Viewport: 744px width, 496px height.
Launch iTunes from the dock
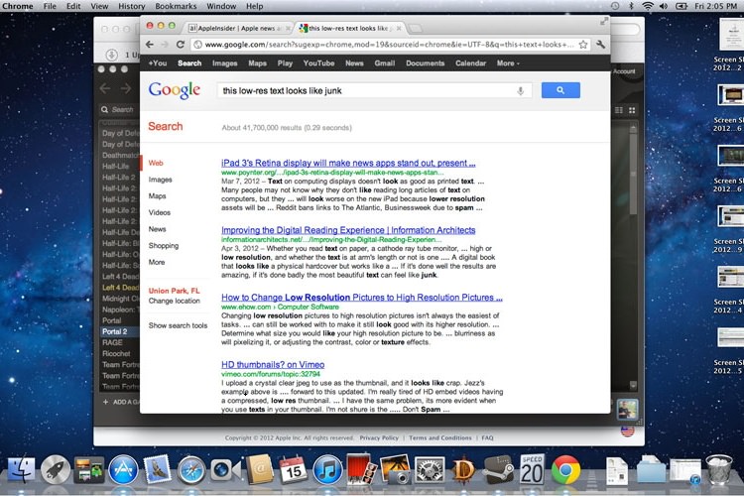[327, 470]
